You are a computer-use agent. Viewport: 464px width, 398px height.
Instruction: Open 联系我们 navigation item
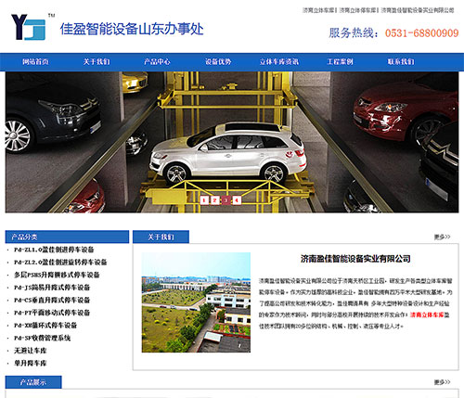[401, 62]
